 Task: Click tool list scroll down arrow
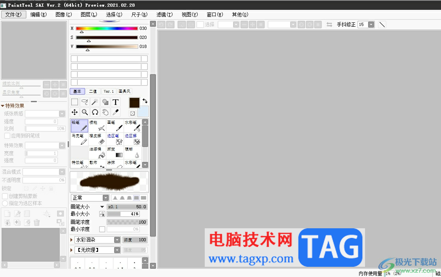pos(145,165)
